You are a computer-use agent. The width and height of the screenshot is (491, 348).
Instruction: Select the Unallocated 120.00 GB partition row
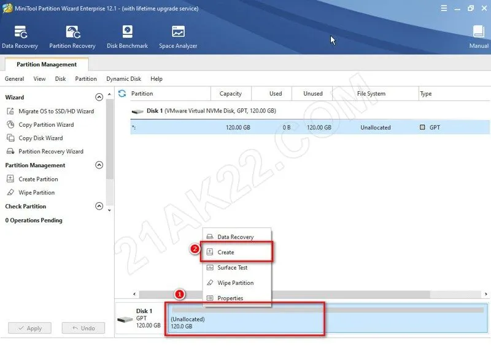click(310, 127)
